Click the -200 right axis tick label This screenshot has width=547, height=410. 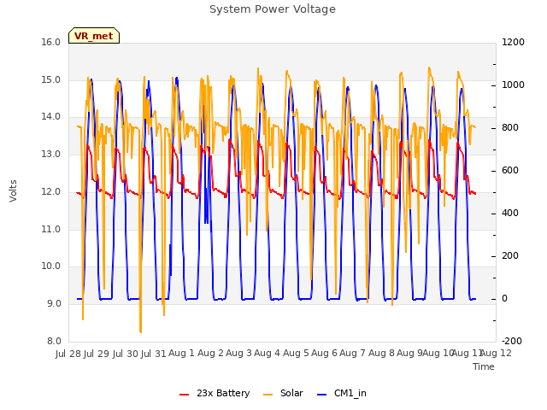(512, 341)
